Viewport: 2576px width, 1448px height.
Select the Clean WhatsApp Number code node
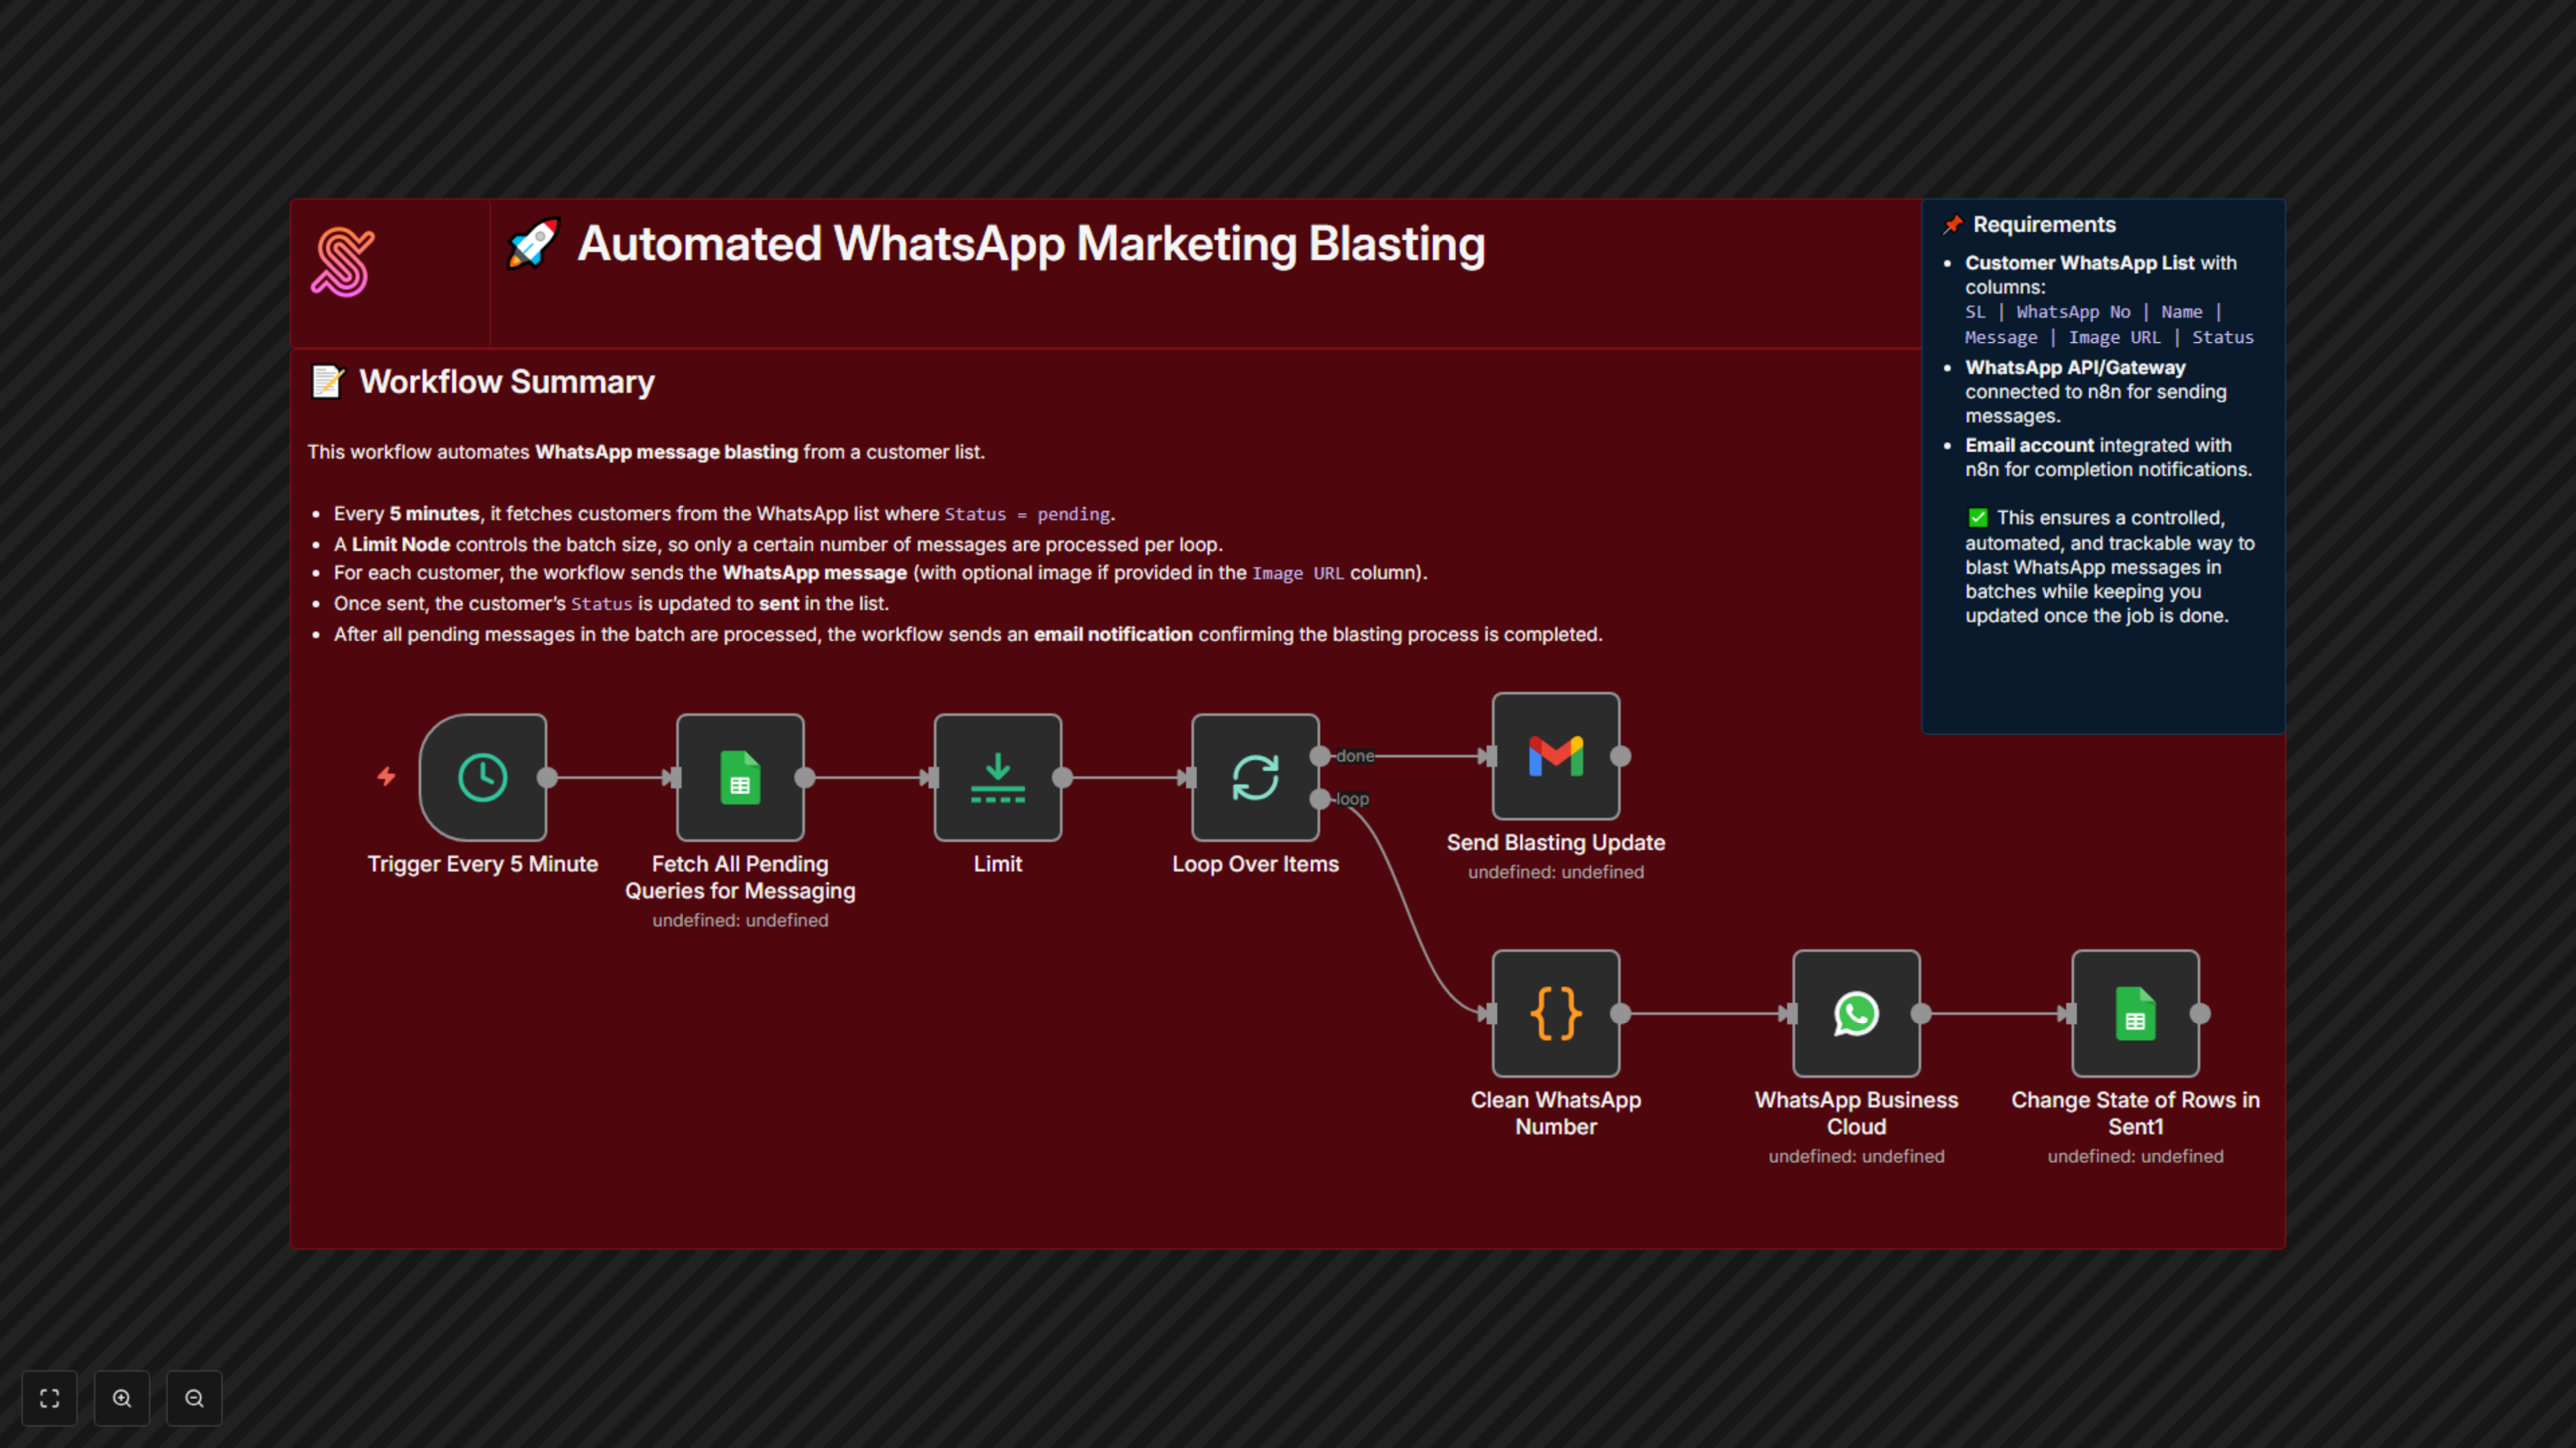(x=1556, y=1014)
